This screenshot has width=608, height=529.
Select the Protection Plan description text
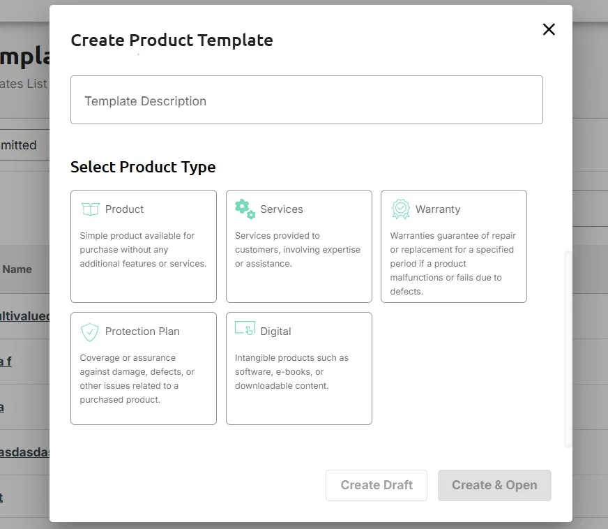(137, 378)
